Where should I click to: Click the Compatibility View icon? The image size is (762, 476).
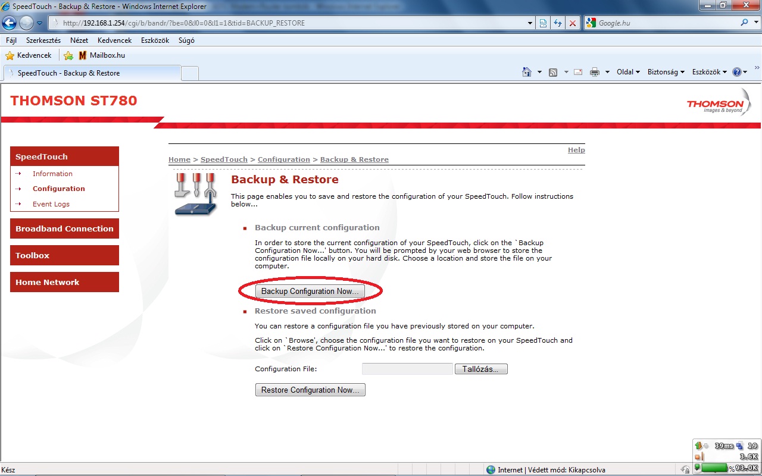[544, 23]
